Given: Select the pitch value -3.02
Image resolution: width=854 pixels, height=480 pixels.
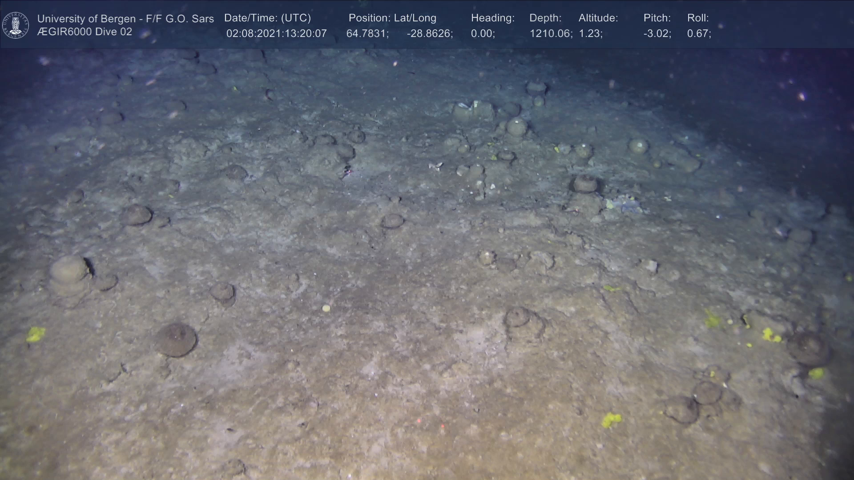Looking at the screenshot, I should tap(657, 34).
